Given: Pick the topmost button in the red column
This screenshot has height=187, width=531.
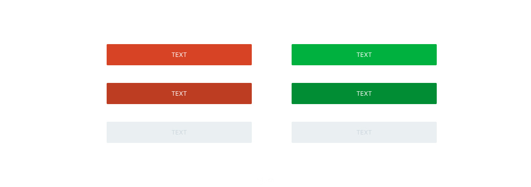Looking at the screenshot, I should click(179, 55).
